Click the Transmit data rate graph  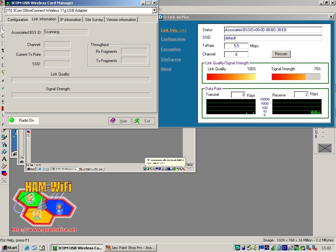(x=231, y=107)
